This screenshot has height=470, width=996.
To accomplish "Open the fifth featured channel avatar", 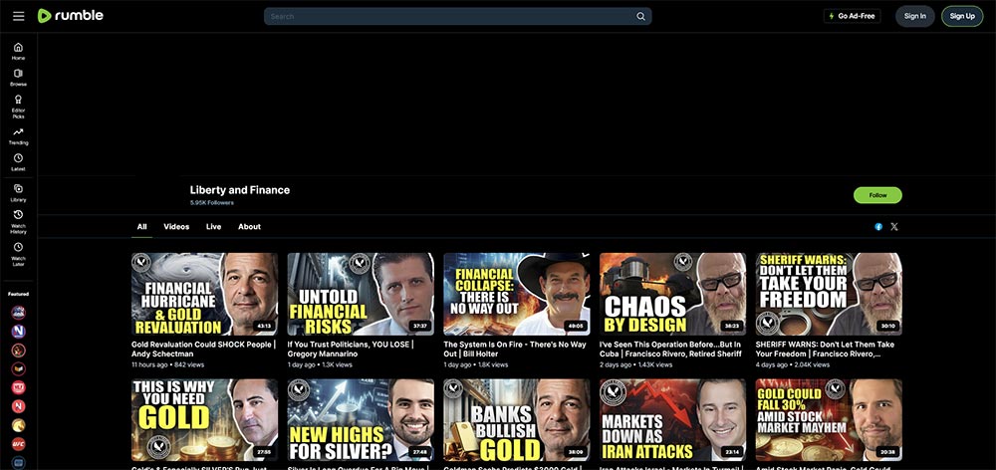I will pyautogui.click(x=18, y=387).
